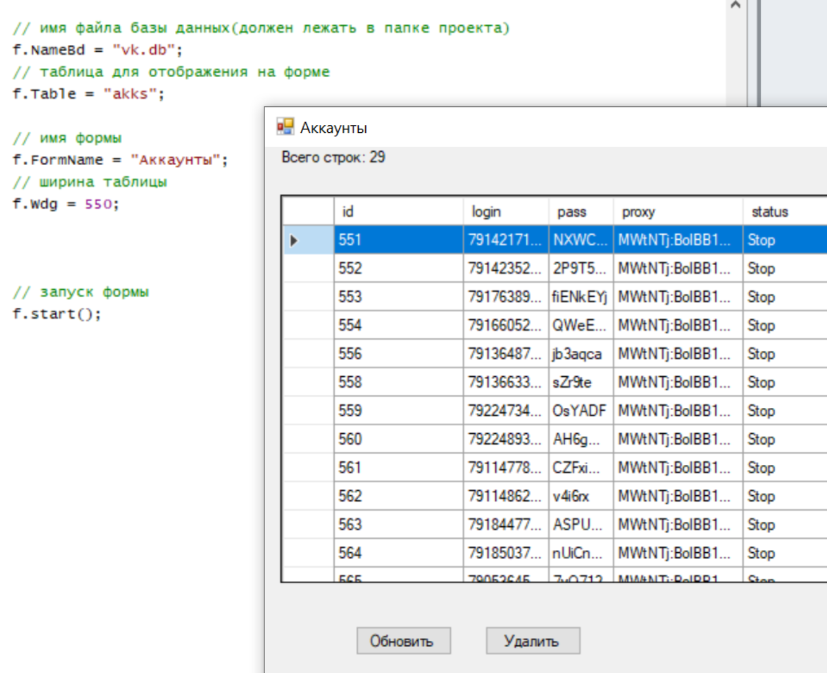Click the pass column header
The image size is (827, 673).
click(580, 212)
